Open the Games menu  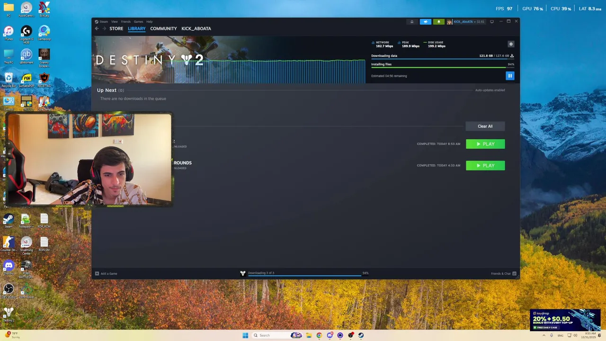click(x=138, y=22)
